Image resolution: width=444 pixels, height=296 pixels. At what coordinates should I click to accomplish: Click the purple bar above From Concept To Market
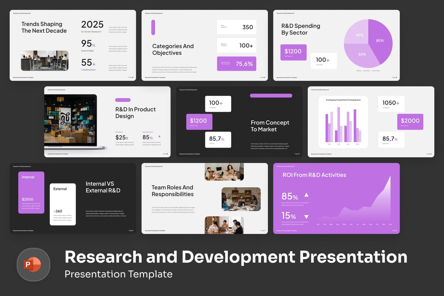click(x=271, y=95)
